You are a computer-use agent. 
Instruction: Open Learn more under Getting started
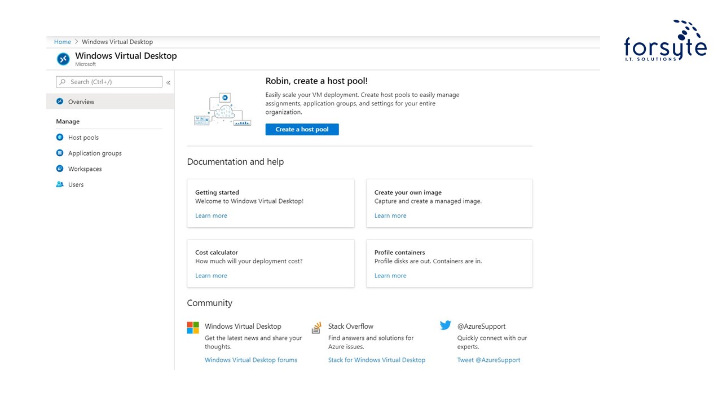[x=211, y=215]
